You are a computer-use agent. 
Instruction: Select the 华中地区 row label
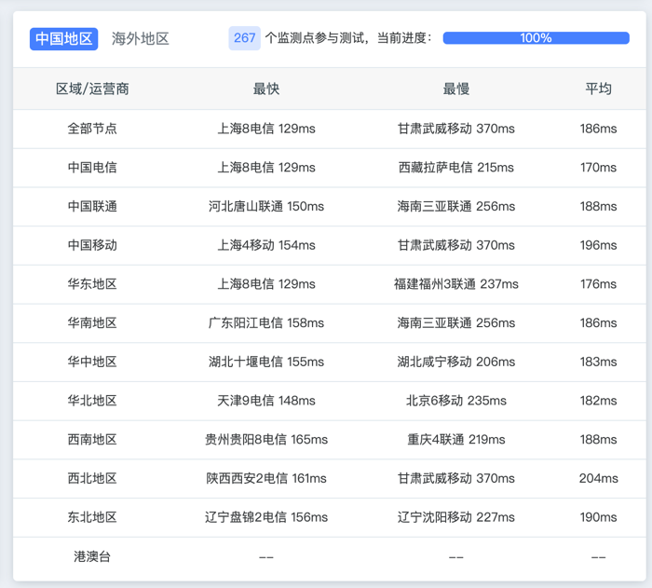pyautogui.click(x=92, y=362)
